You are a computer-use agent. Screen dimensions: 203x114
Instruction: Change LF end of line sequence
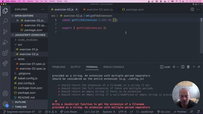click(x=131, y=112)
